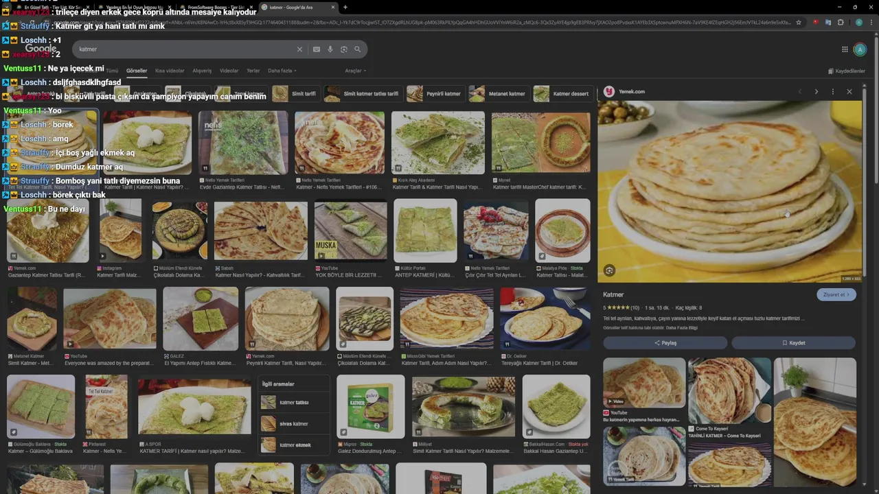Screen dimensions: 879x494
Task: Open the Yerler tab
Action: coord(253,71)
